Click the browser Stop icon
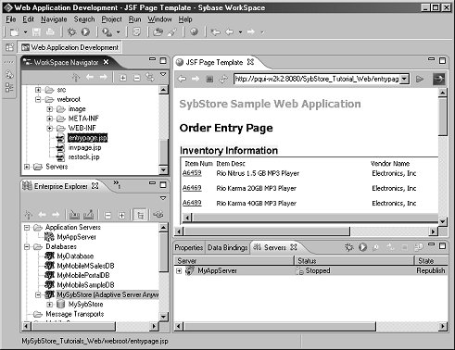The width and height of the screenshot is (455, 350). (209, 79)
